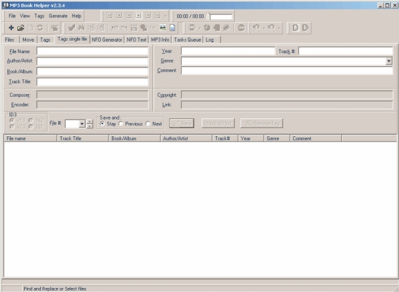Open the redo dropdown arrow
Image resolution: width=399 pixels, height=292 pixels.
point(279,28)
